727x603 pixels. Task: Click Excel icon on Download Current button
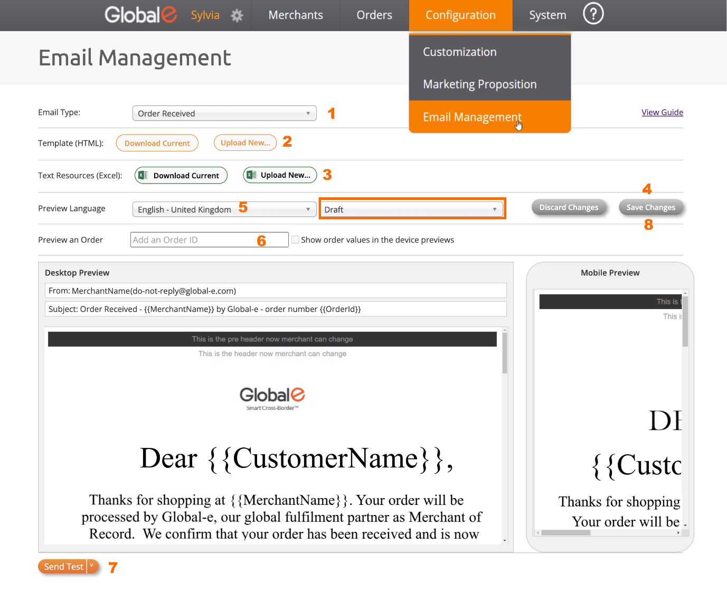click(x=143, y=175)
